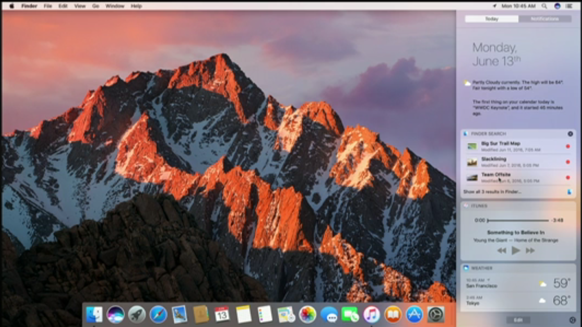The width and height of the screenshot is (582, 327).
Task: Click the Mon 10:45 AM clock
Action: 518,6
